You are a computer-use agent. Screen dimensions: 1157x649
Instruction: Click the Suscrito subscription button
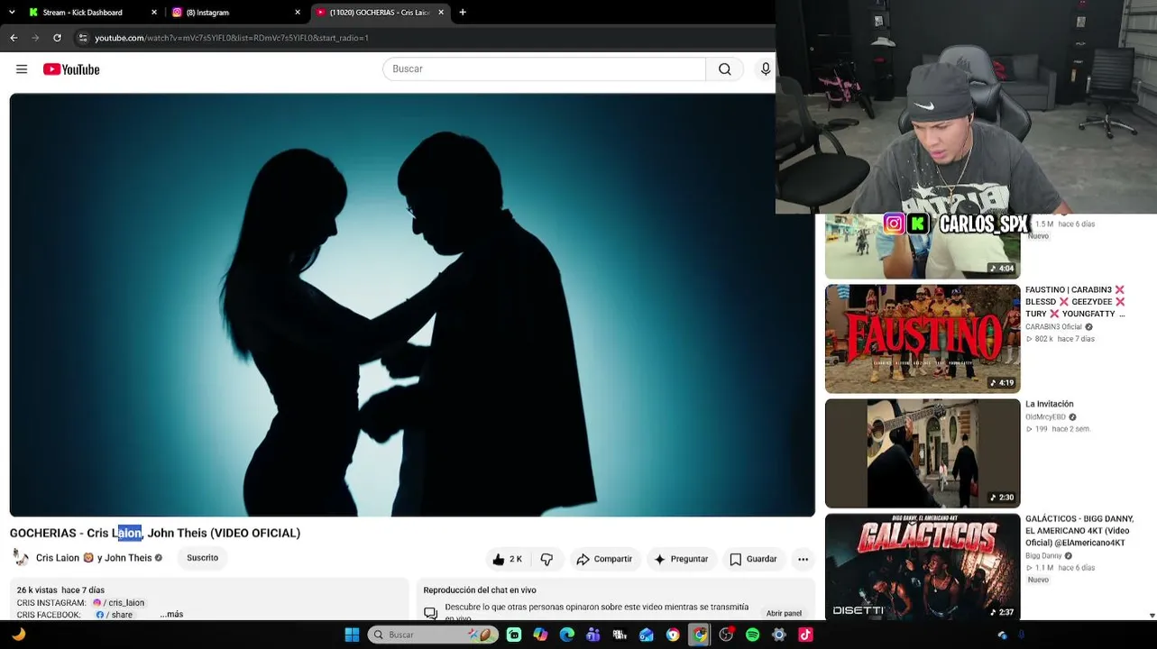tap(203, 558)
